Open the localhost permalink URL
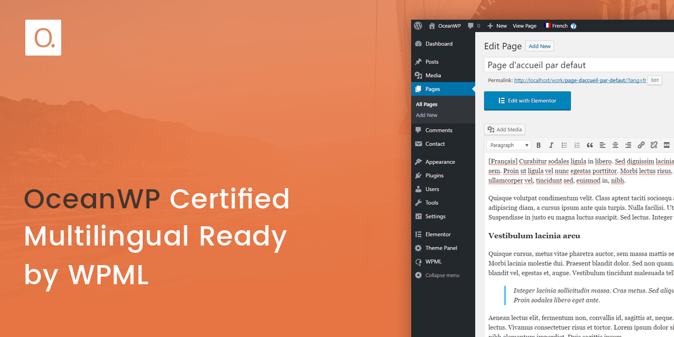Viewport: 674px width, 337px height. click(x=580, y=80)
